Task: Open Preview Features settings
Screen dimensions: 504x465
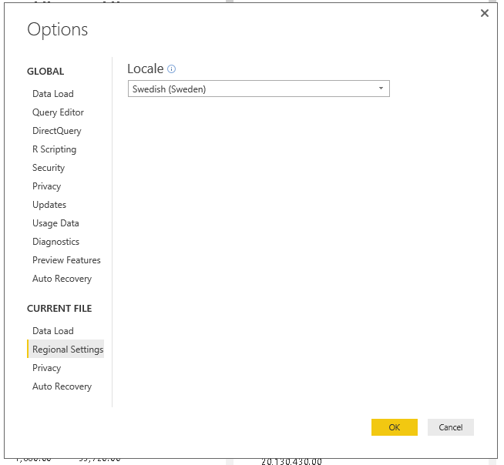Action: 66,260
